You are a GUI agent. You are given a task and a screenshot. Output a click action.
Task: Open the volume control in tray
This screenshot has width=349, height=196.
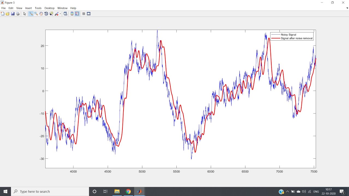click(x=304, y=192)
